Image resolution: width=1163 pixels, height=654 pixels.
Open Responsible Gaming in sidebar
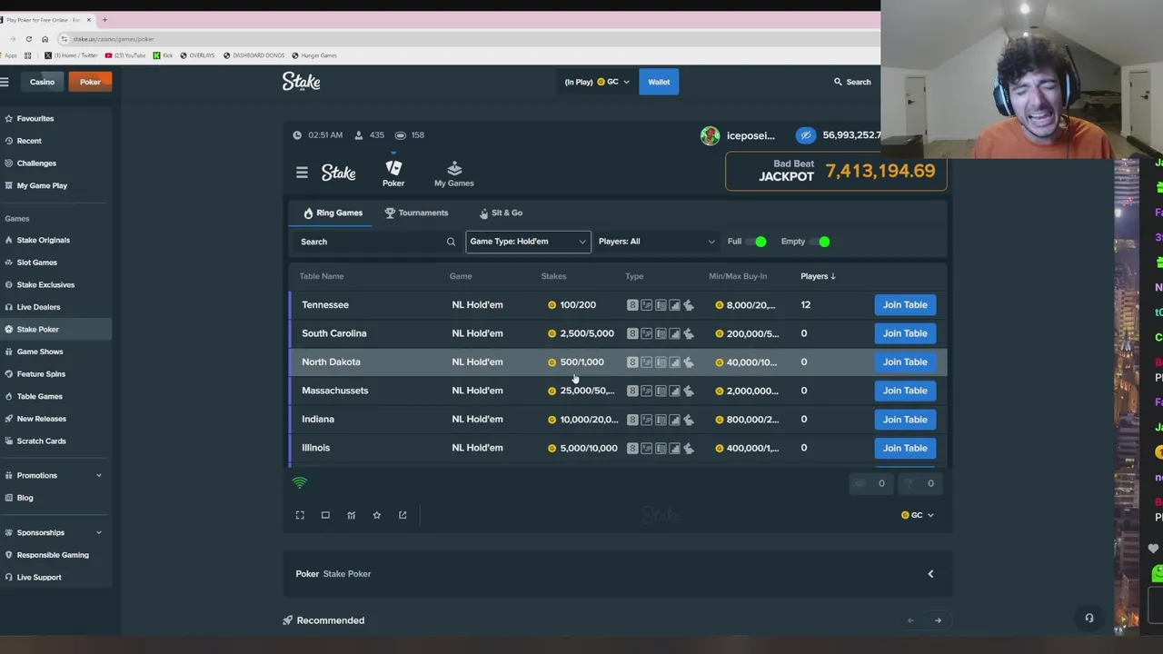pyautogui.click(x=55, y=555)
